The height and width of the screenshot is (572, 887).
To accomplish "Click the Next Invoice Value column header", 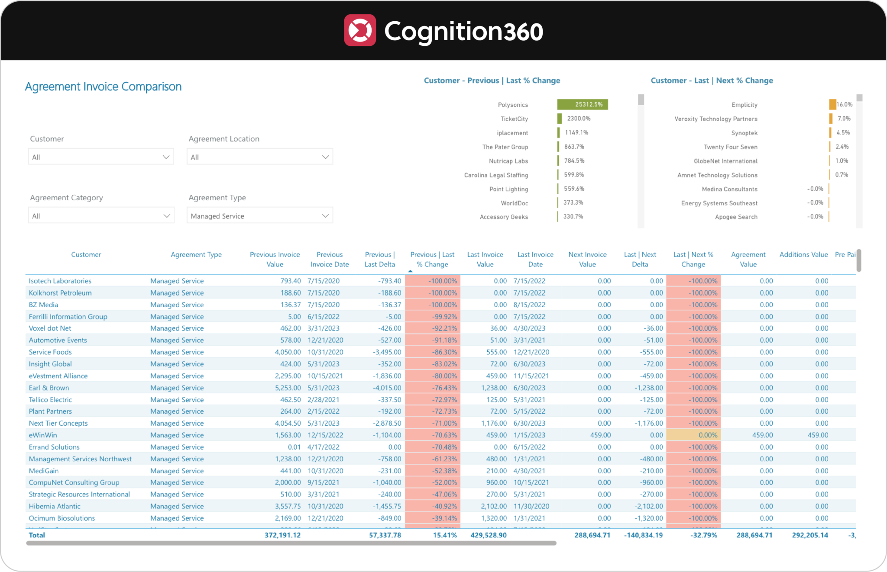I will pos(587,259).
